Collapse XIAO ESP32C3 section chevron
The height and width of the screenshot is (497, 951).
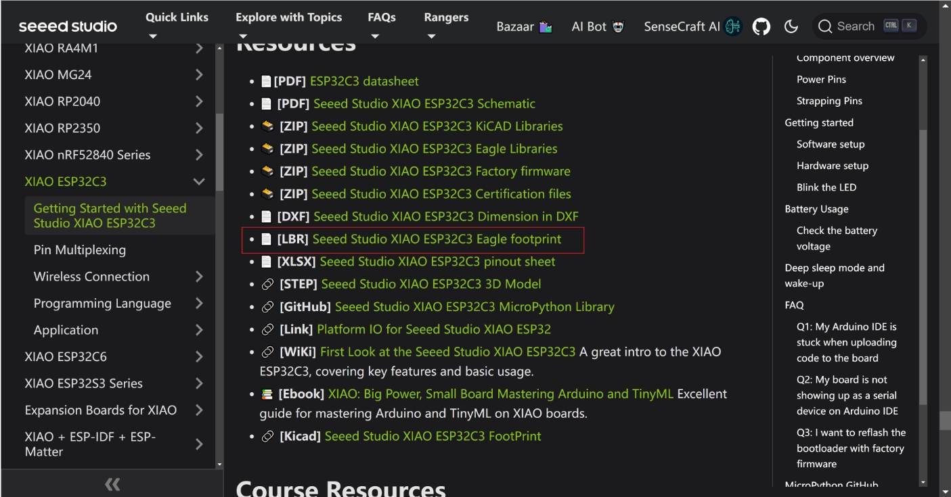point(199,181)
